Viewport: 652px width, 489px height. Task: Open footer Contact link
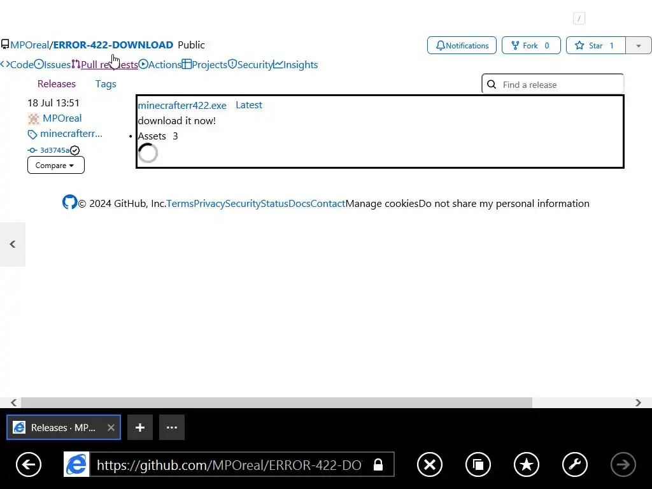pyautogui.click(x=328, y=203)
